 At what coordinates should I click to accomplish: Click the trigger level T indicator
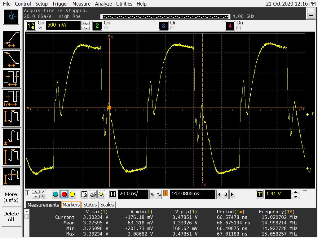[311, 114]
